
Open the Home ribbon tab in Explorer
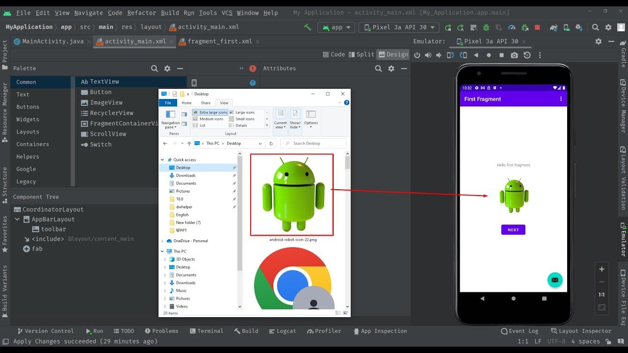tap(186, 103)
